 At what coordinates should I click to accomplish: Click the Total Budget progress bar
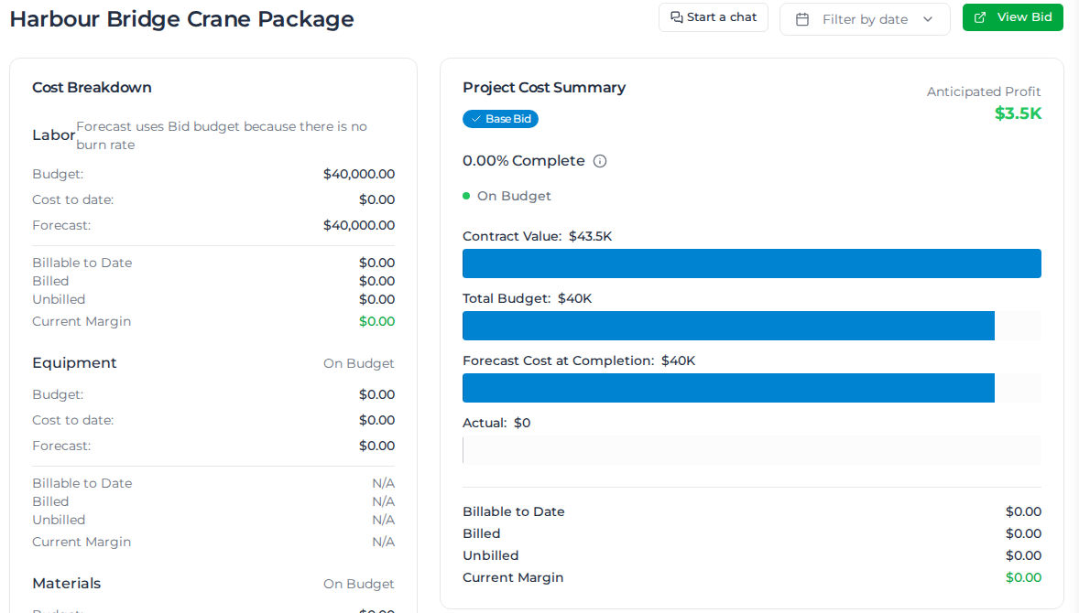pyautogui.click(x=751, y=326)
